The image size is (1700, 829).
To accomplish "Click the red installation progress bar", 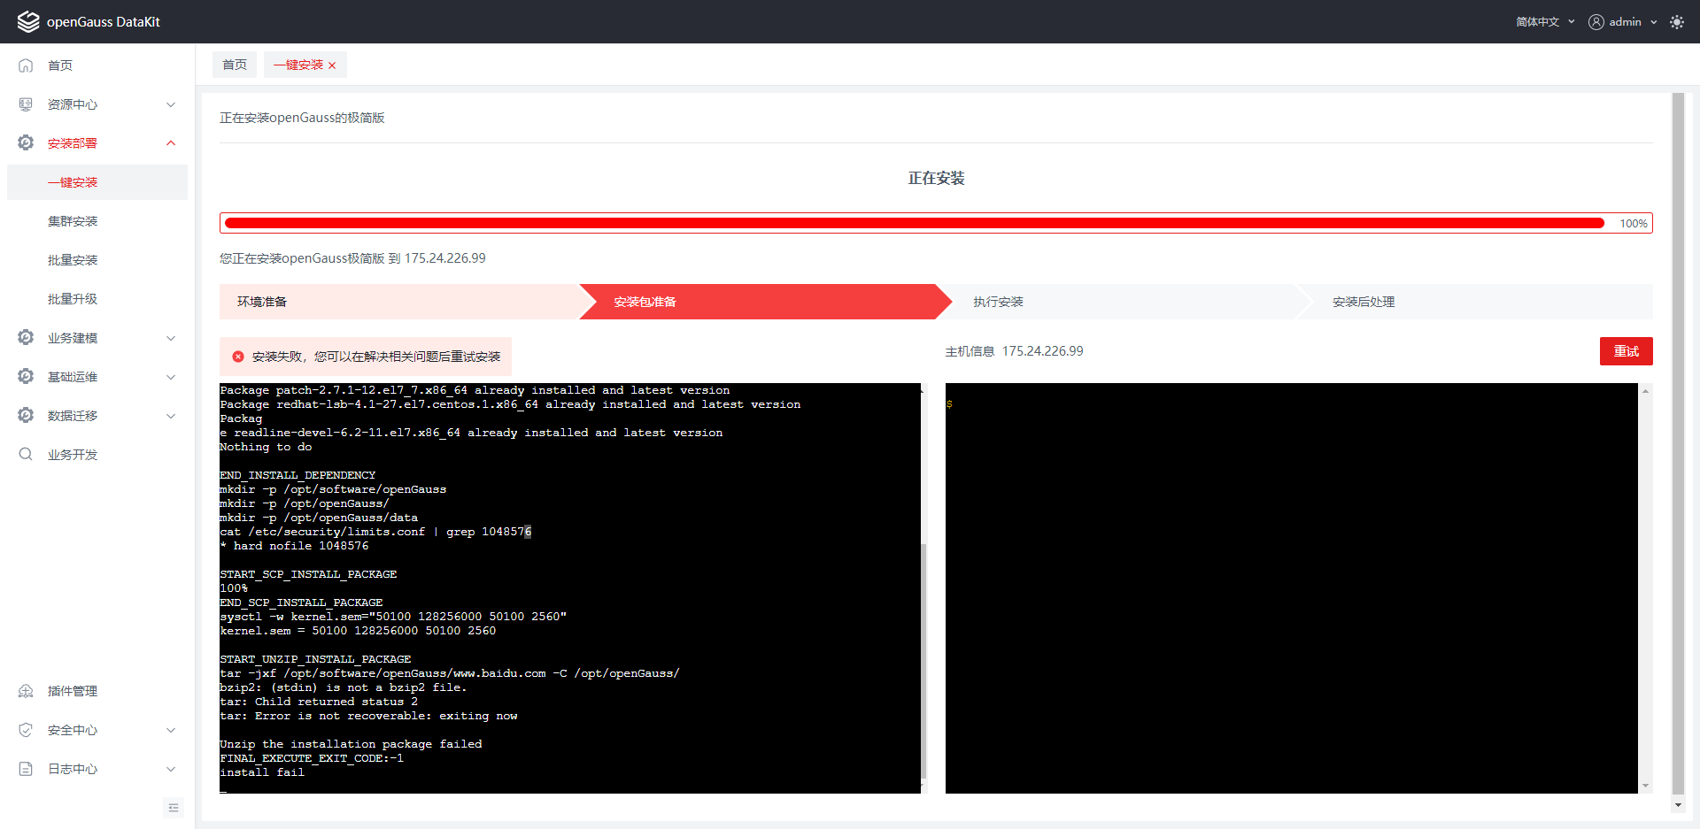I will click(x=914, y=223).
